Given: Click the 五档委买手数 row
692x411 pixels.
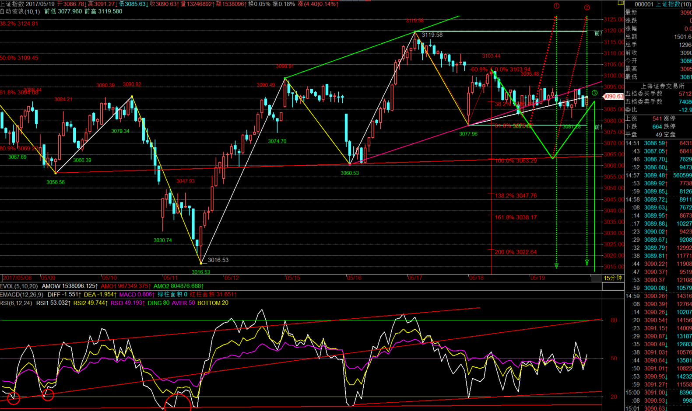Looking at the screenshot, I should pos(658,94).
